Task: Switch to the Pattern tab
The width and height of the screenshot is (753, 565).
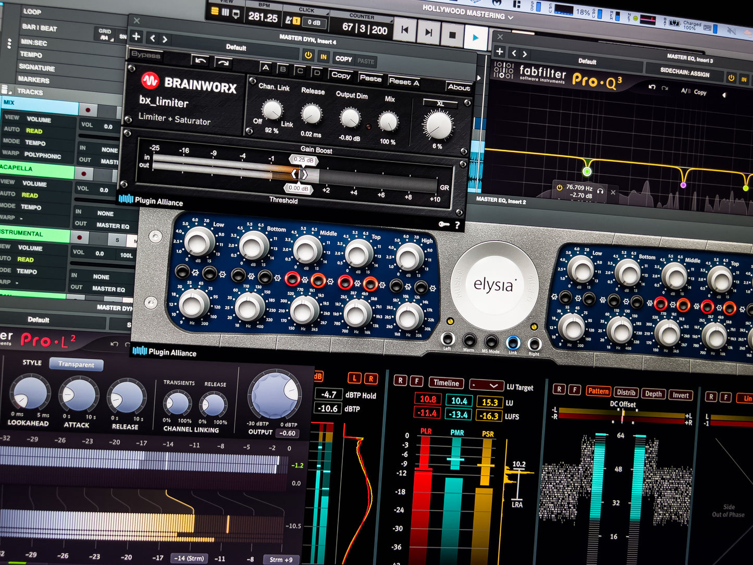Action: (x=598, y=391)
